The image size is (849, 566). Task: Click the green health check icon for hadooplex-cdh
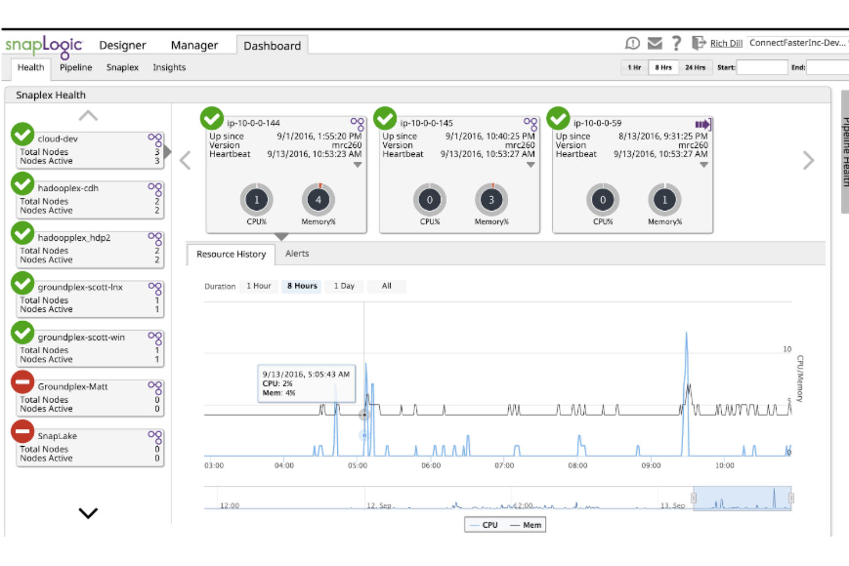click(22, 184)
